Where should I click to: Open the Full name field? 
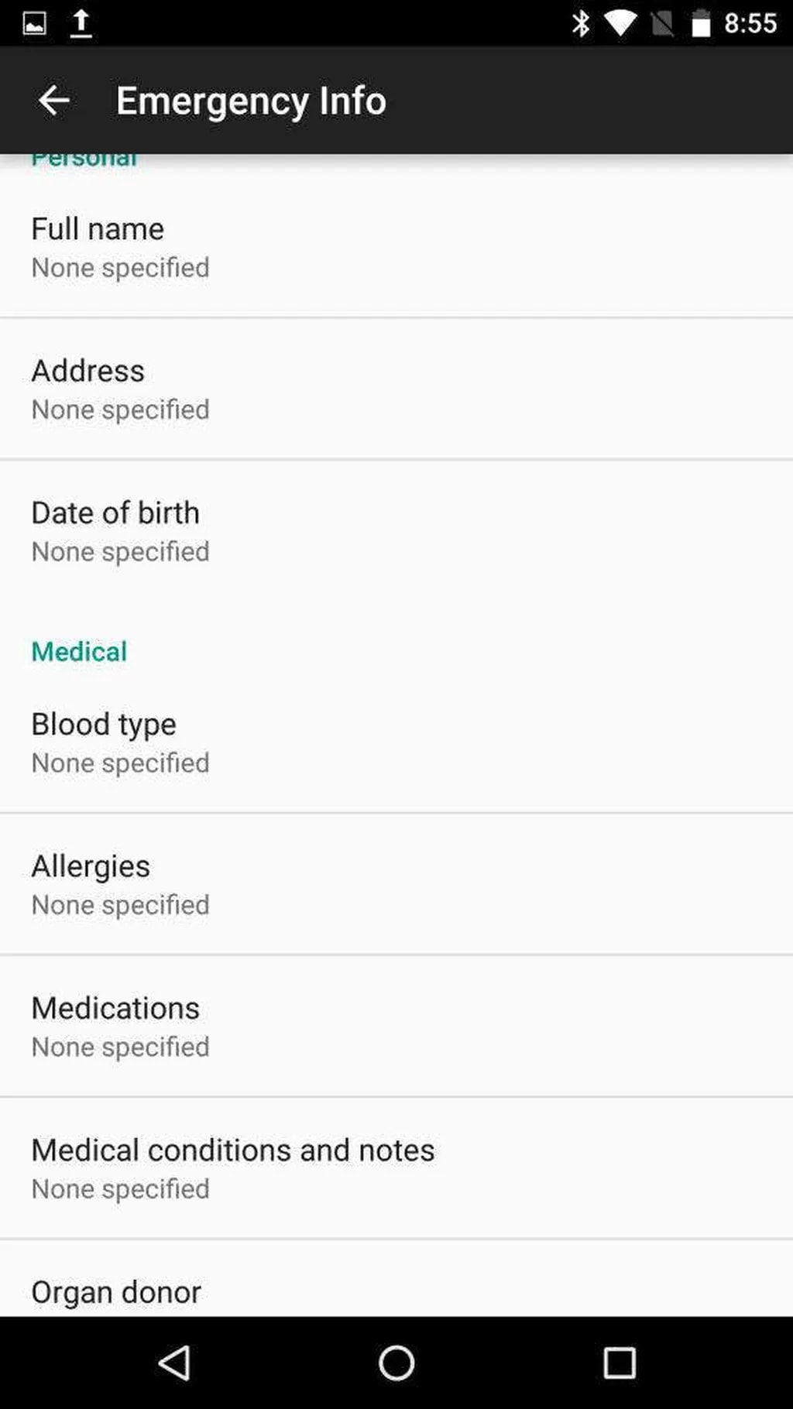coord(396,247)
